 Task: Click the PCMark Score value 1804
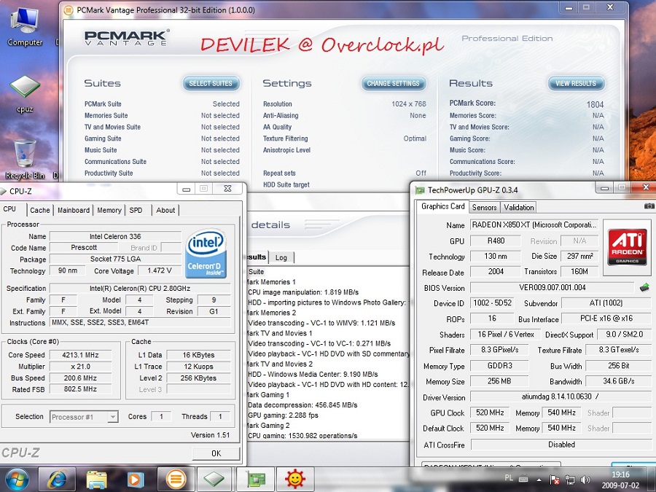595,104
